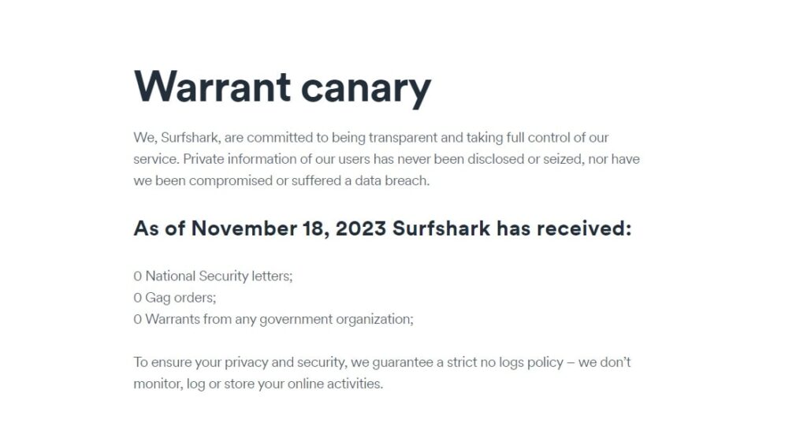Click the "0 Warrants from any government organization;" line
This screenshot has height=430, width=807.
pyautogui.click(x=273, y=320)
